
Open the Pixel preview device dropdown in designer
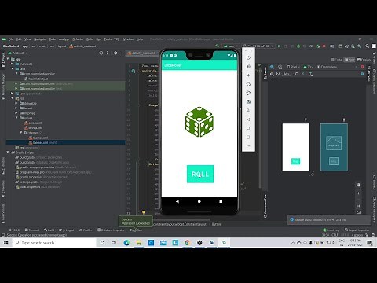[x=293, y=67]
